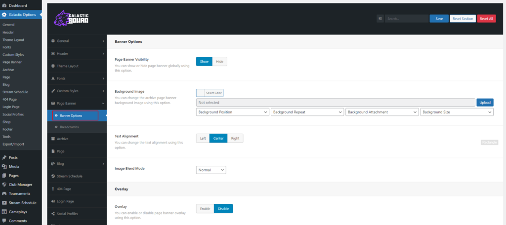The height and width of the screenshot is (225, 506).
Task: Click the Comments speech bubble icon
Action: tap(4, 221)
